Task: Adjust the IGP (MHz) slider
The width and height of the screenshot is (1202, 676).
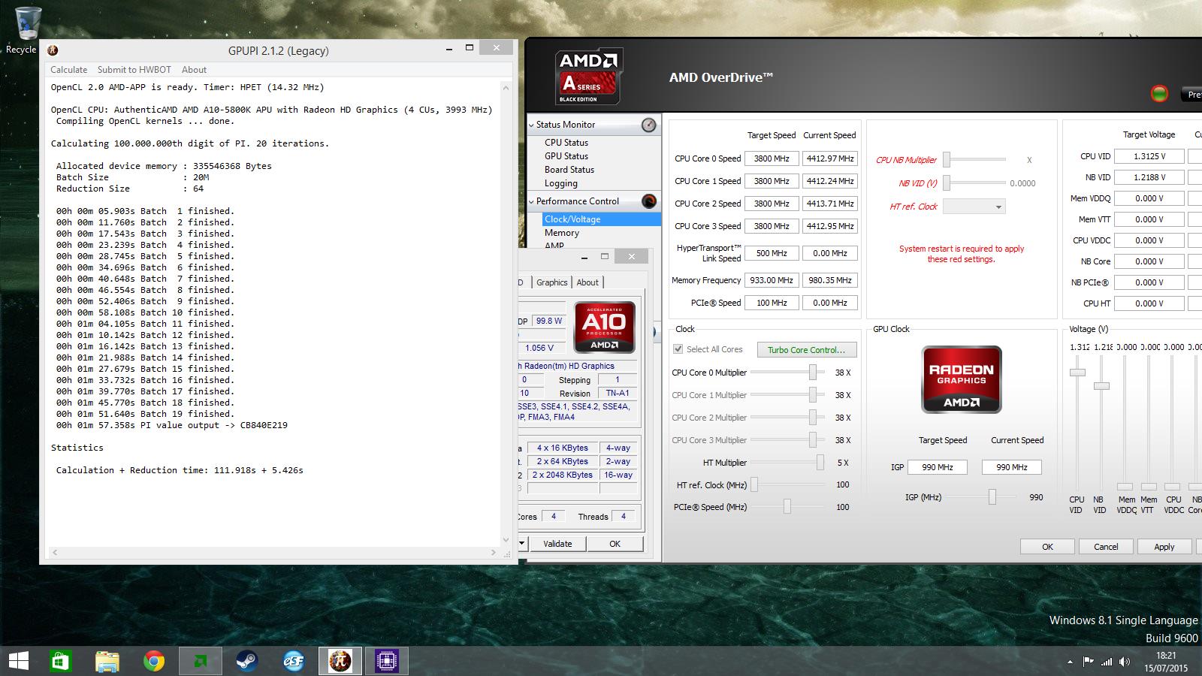Action: (x=992, y=496)
